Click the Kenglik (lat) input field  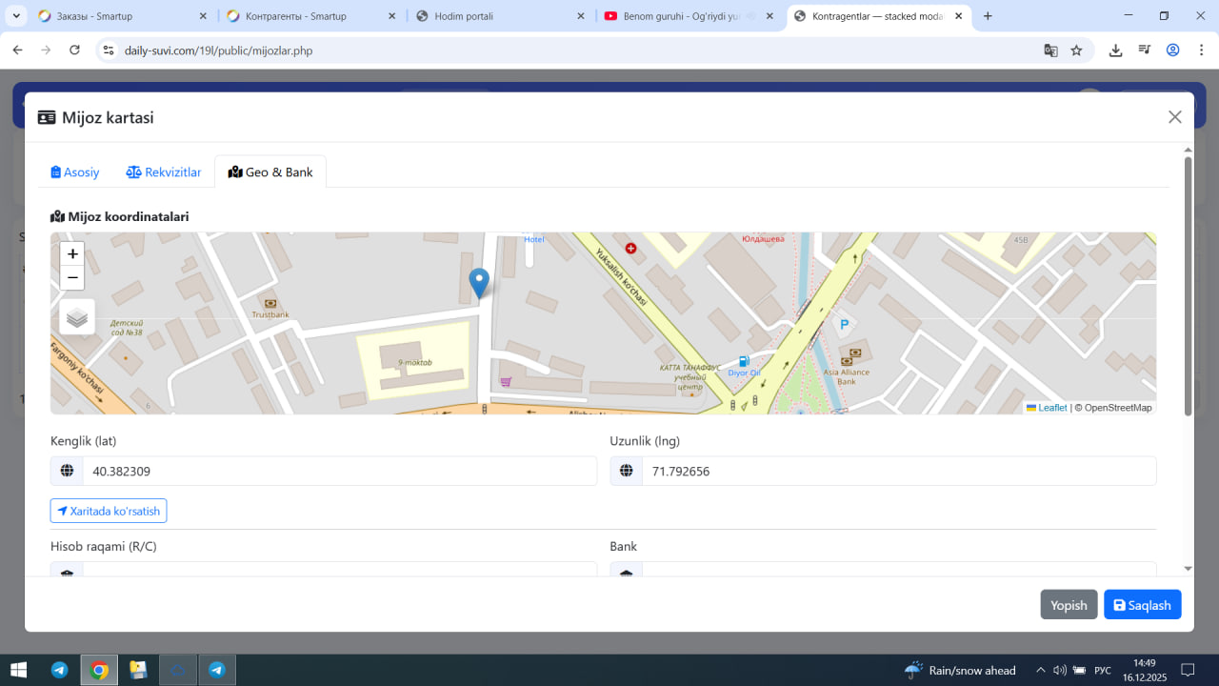tap(338, 471)
